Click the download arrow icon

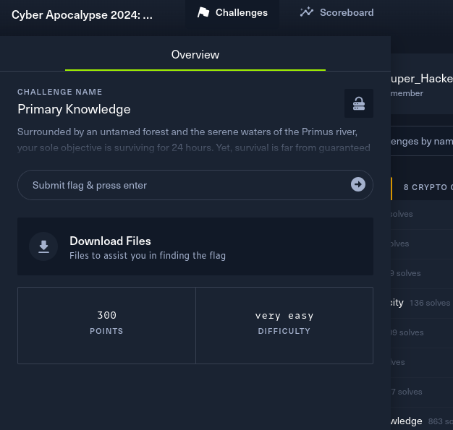[43, 246]
